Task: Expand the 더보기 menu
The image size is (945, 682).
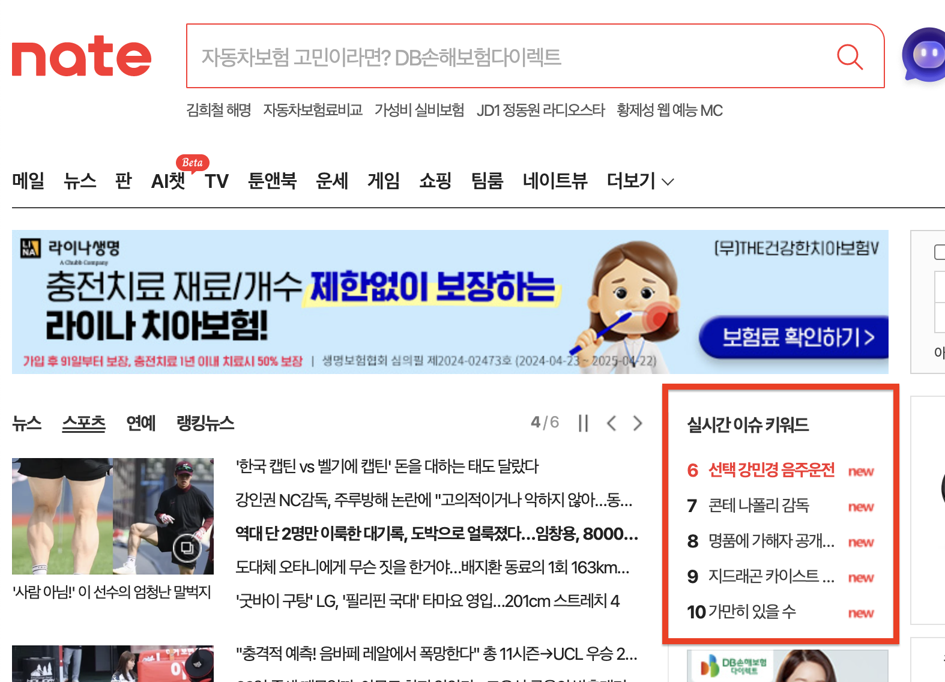Action: 640,181
